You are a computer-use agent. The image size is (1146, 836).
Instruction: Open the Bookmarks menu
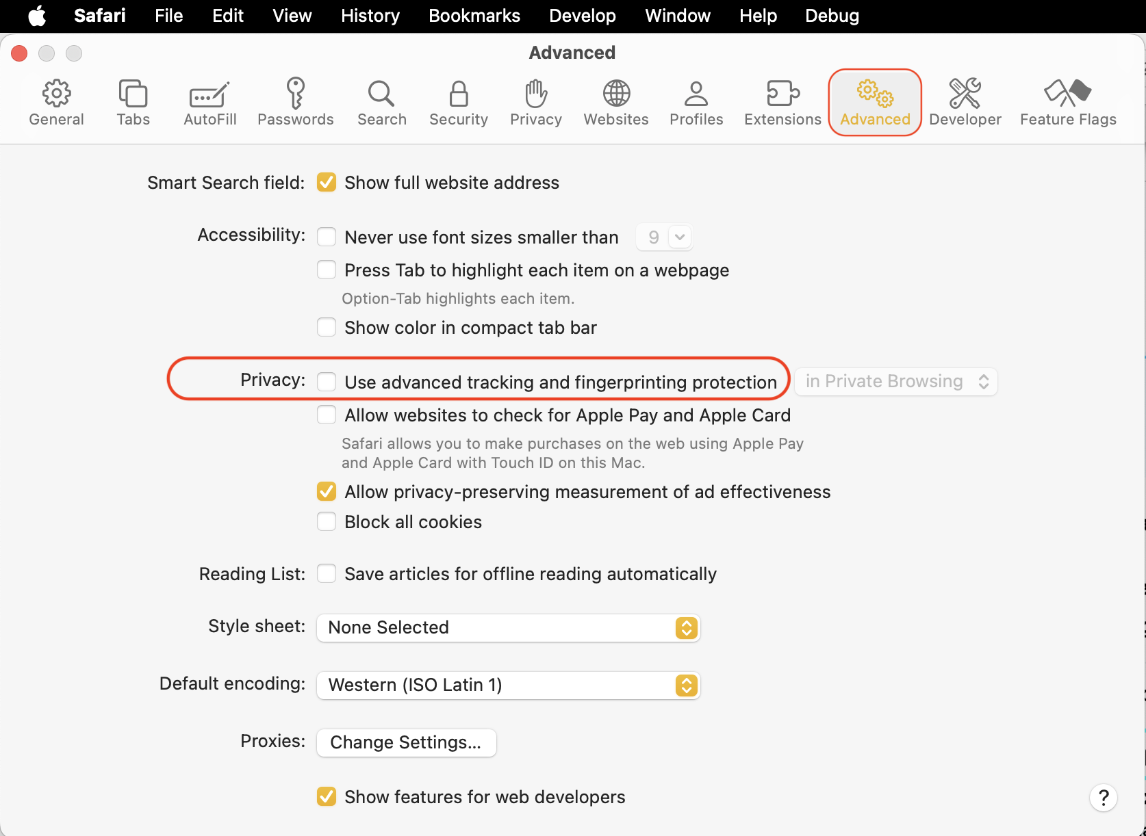[x=474, y=16]
